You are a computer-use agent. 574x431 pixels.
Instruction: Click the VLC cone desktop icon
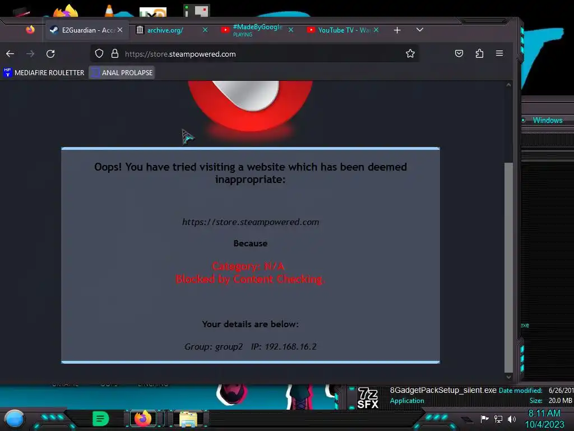click(109, 11)
